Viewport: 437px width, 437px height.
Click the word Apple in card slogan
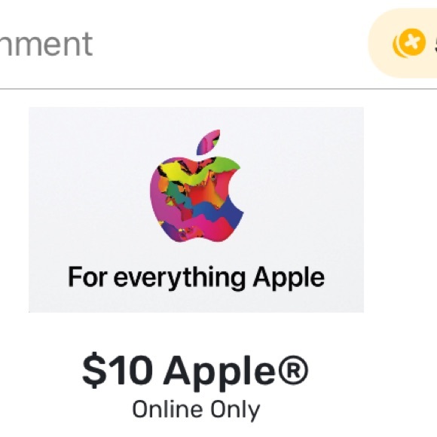(x=289, y=277)
